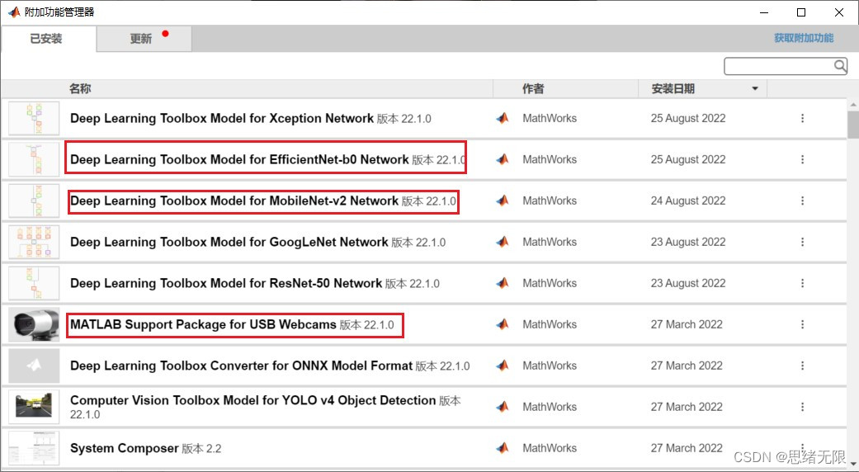Switch to the 已安装 tab
859x472 pixels.
[49, 39]
